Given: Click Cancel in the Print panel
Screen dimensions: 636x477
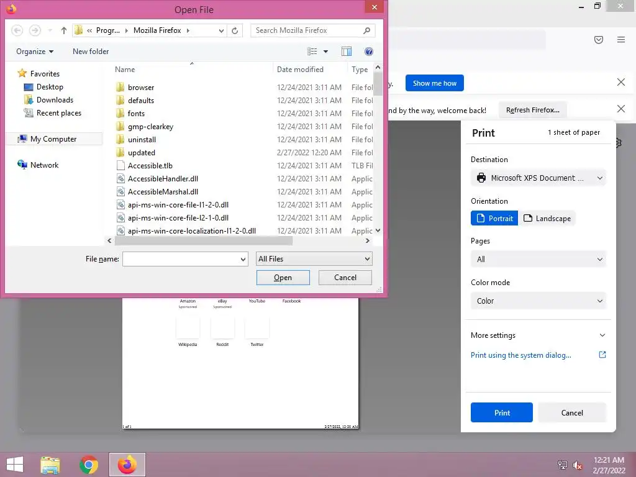Looking at the screenshot, I should (572, 412).
